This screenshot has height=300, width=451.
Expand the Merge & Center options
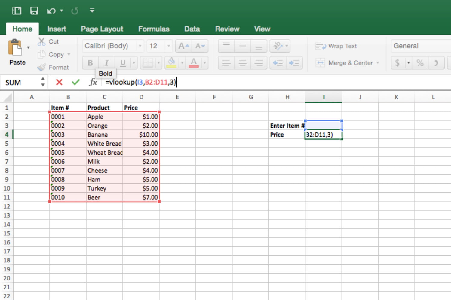[x=378, y=63]
